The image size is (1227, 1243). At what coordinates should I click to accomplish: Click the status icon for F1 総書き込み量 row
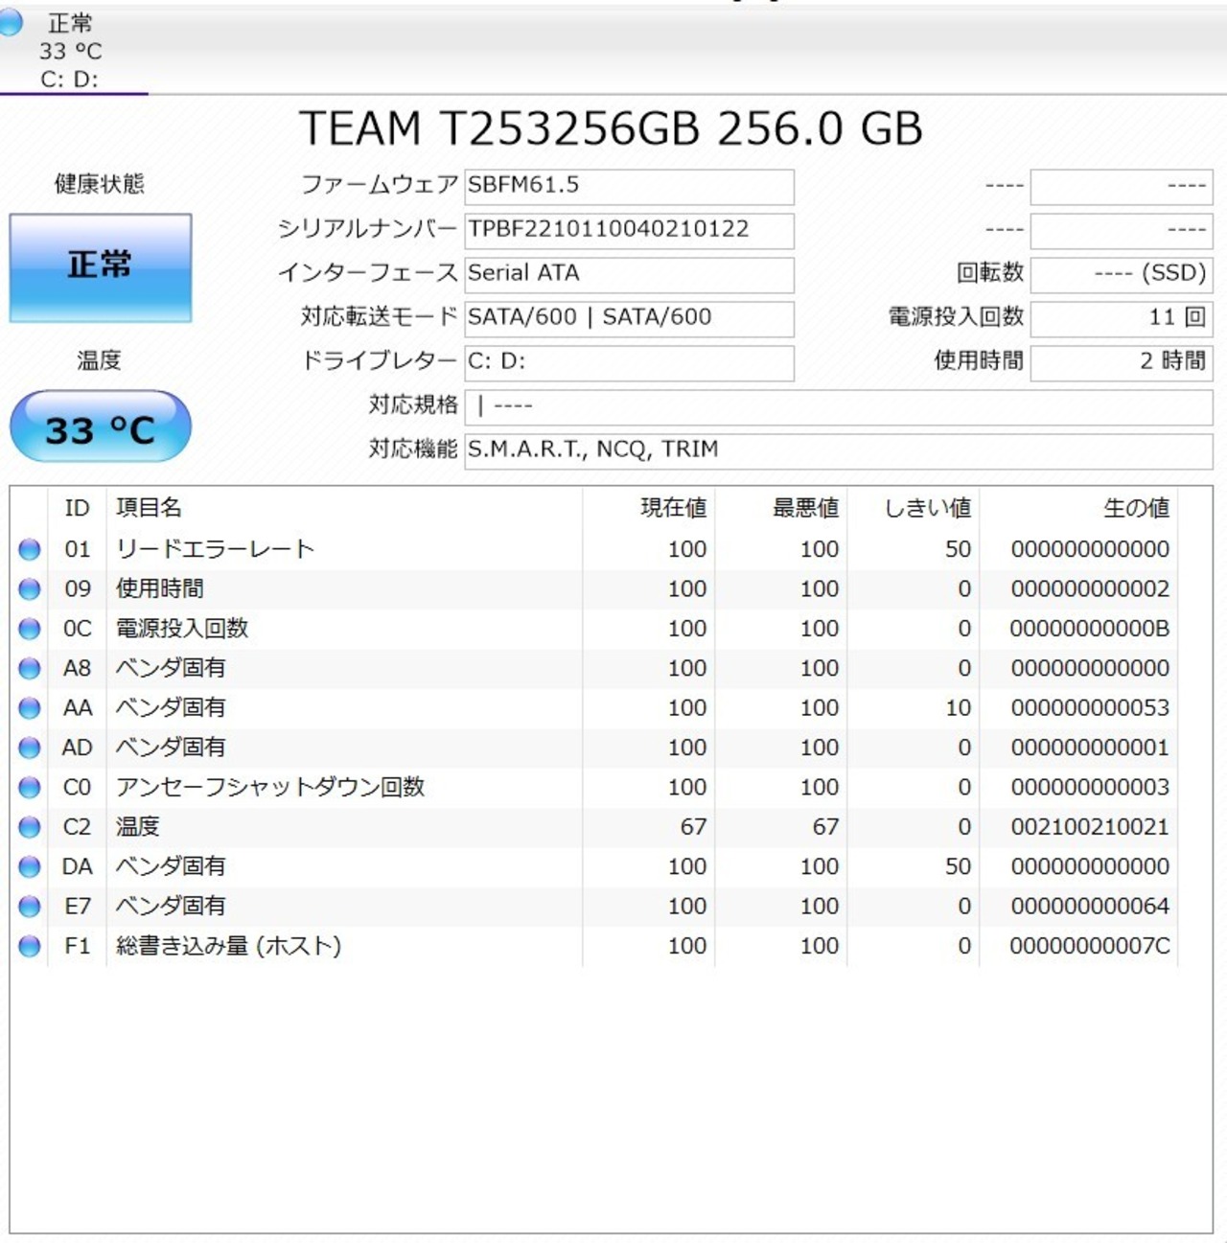[30, 946]
